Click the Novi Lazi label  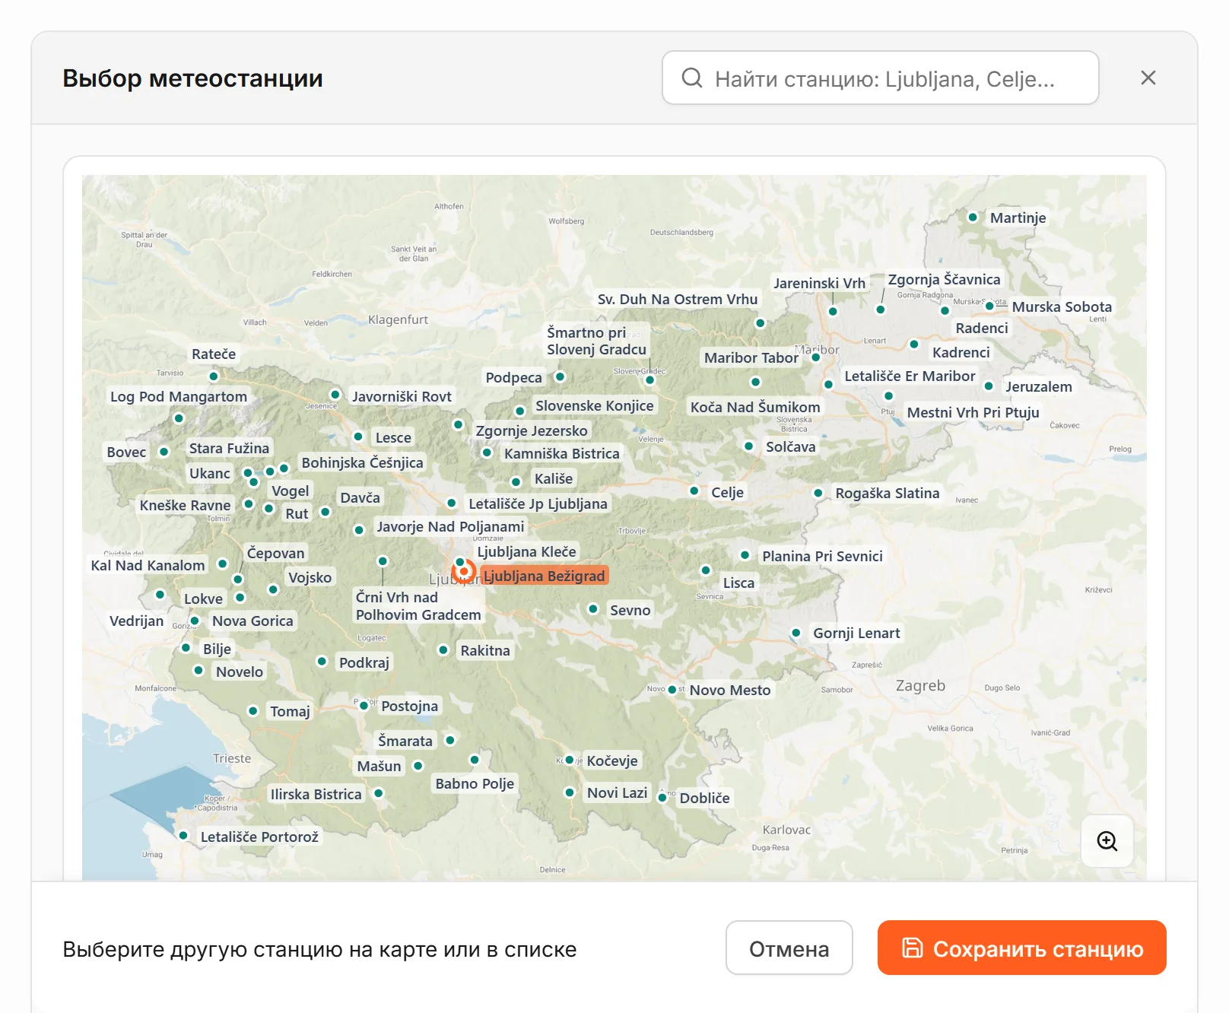617,792
